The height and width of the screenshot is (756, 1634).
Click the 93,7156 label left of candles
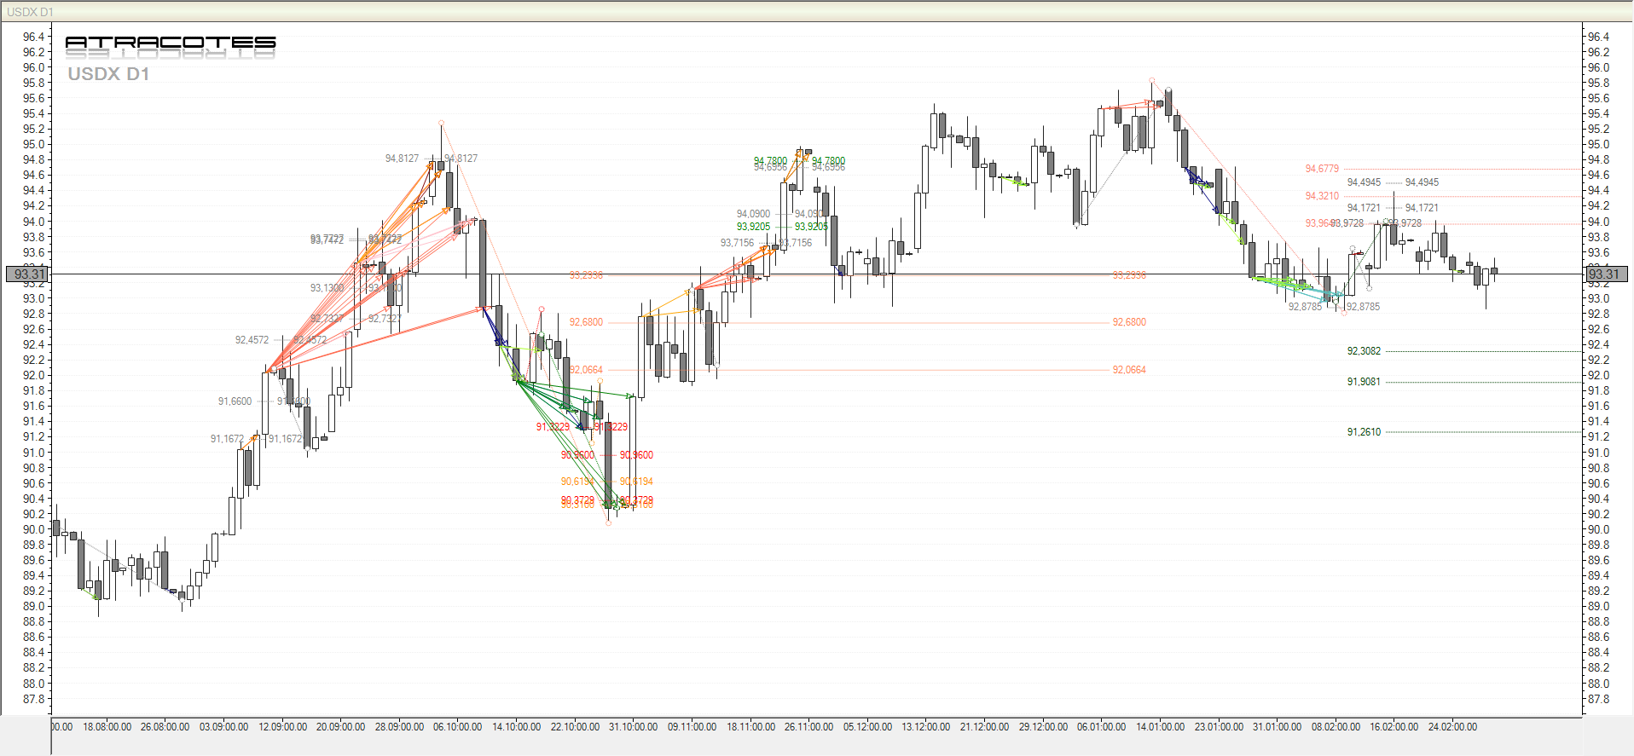(737, 243)
